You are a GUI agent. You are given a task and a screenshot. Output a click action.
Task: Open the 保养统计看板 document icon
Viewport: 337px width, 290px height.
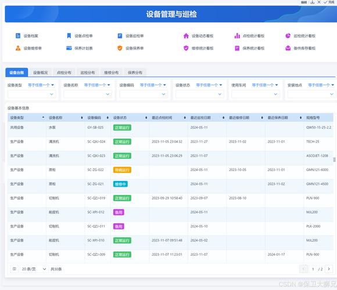coord(237,48)
